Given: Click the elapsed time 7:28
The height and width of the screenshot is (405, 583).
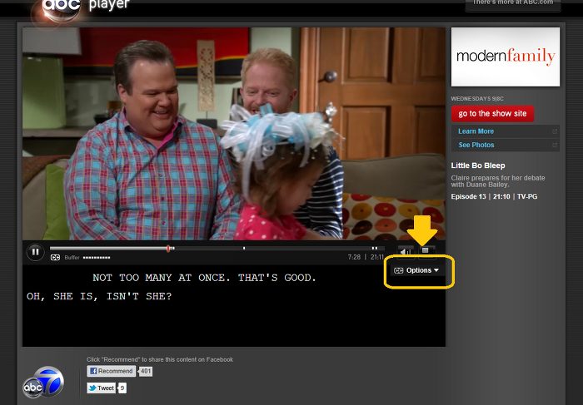Looking at the screenshot, I should click(x=354, y=257).
